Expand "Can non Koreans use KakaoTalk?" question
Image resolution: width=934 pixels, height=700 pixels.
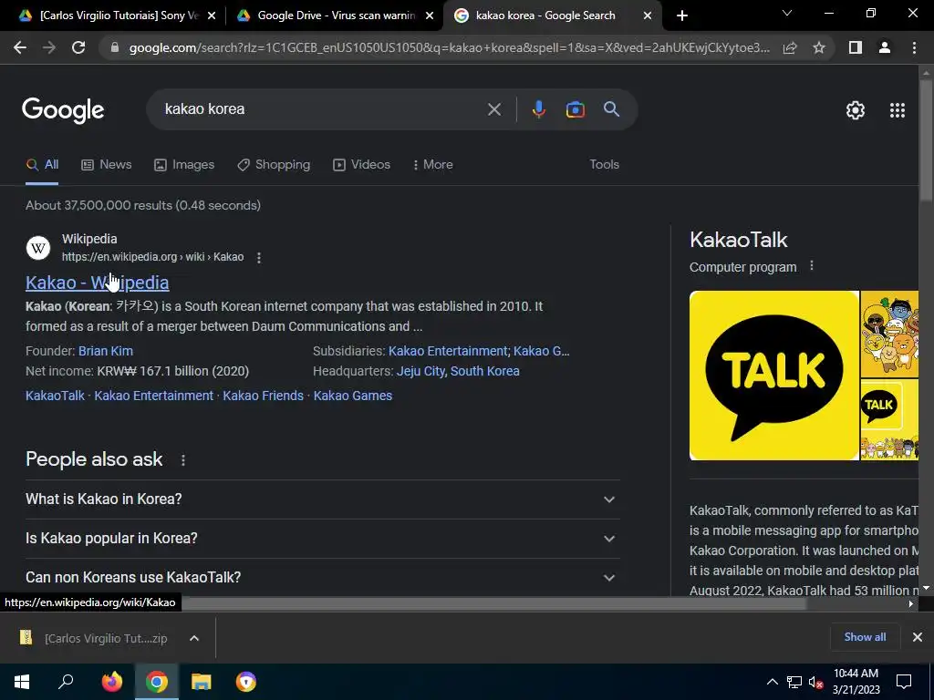[x=323, y=577]
